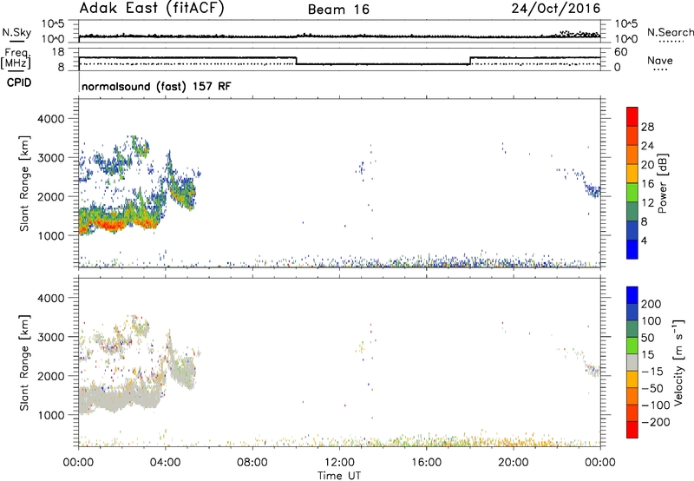Click the 'Power [dB]' colorbar label
This screenshot has width=694, height=481.
point(662,183)
